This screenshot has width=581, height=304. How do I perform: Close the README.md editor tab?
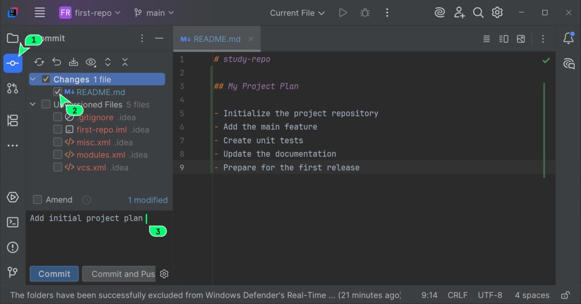tap(251, 39)
